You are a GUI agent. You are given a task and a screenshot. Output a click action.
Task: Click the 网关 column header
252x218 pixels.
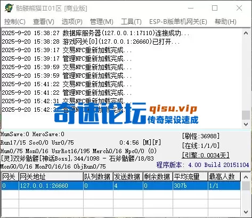(10, 177)
